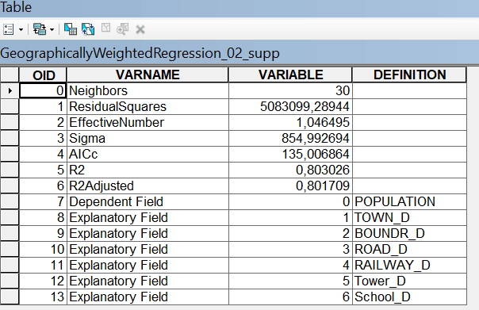Expand the Table Options dropdown arrow
Viewport: 479px width, 310px height.
(21, 30)
